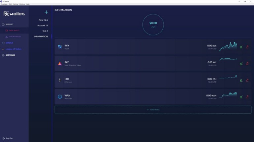Click the WRDEX sidebar icon
Screen dimensions: 254x142
(3, 43)
